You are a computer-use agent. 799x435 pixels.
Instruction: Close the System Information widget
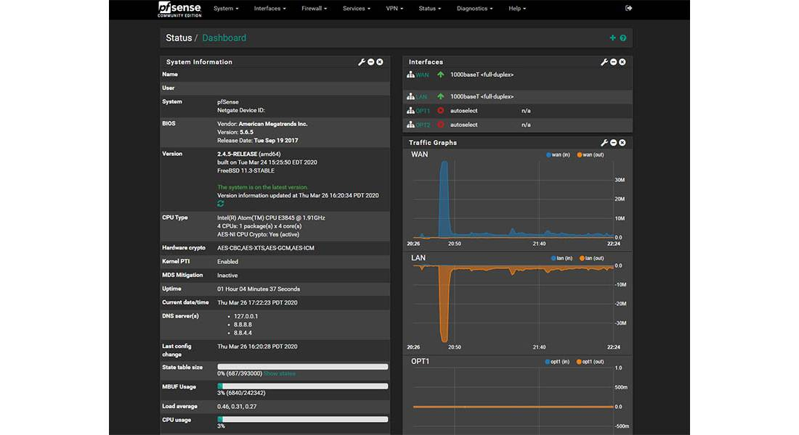pyautogui.click(x=380, y=62)
